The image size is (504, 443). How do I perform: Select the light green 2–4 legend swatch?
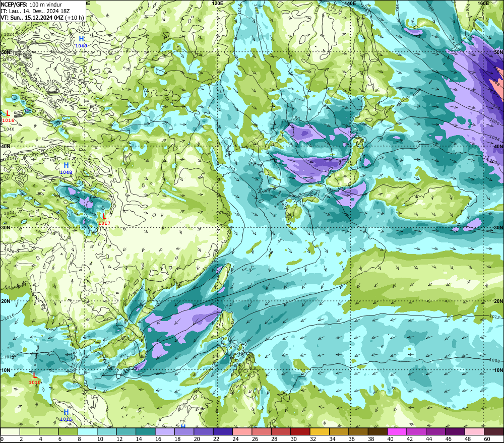[x=29, y=431]
